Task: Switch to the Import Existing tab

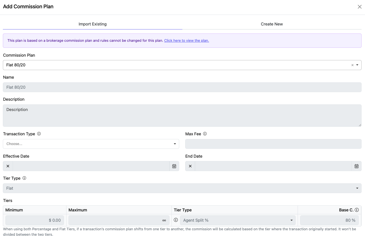Action: [93, 24]
